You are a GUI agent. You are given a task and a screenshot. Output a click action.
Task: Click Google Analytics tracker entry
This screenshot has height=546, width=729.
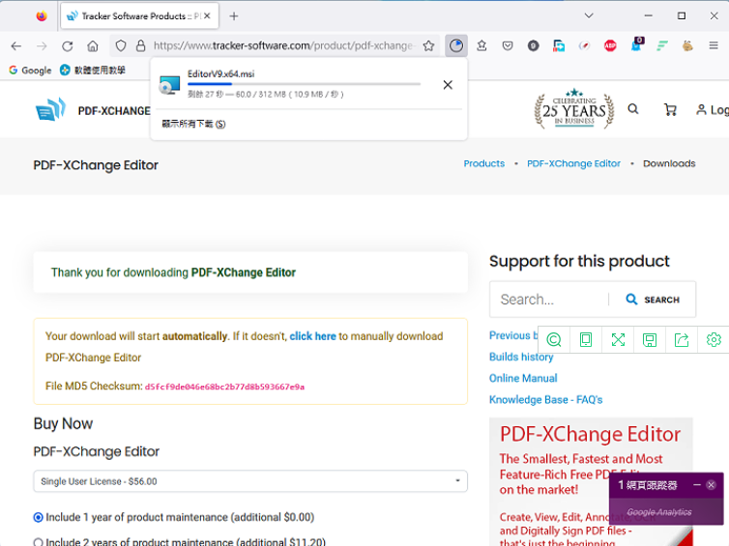point(658,511)
